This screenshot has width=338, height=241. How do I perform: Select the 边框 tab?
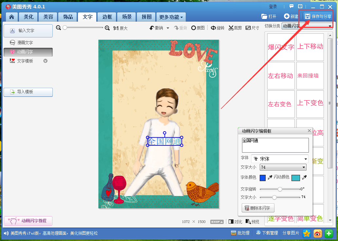pyautogui.click(x=107, y=17)
